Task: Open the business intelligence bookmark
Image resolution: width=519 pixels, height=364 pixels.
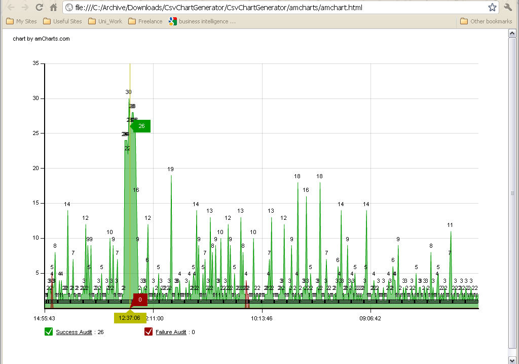Action: tap(202, 21)
